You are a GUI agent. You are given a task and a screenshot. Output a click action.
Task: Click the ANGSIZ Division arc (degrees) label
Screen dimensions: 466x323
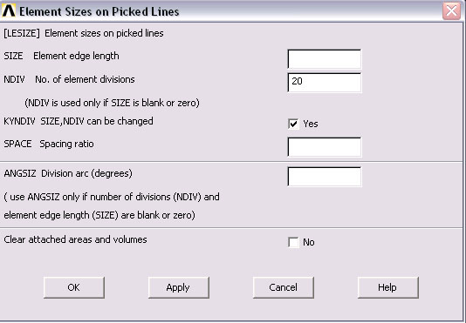[x=68, y=173]
